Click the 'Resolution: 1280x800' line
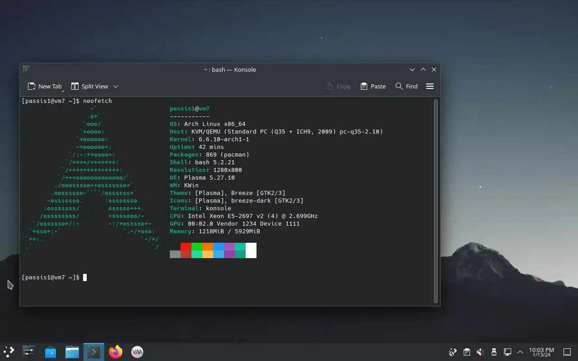Viewport: 578px width, 361px height. 206,170
